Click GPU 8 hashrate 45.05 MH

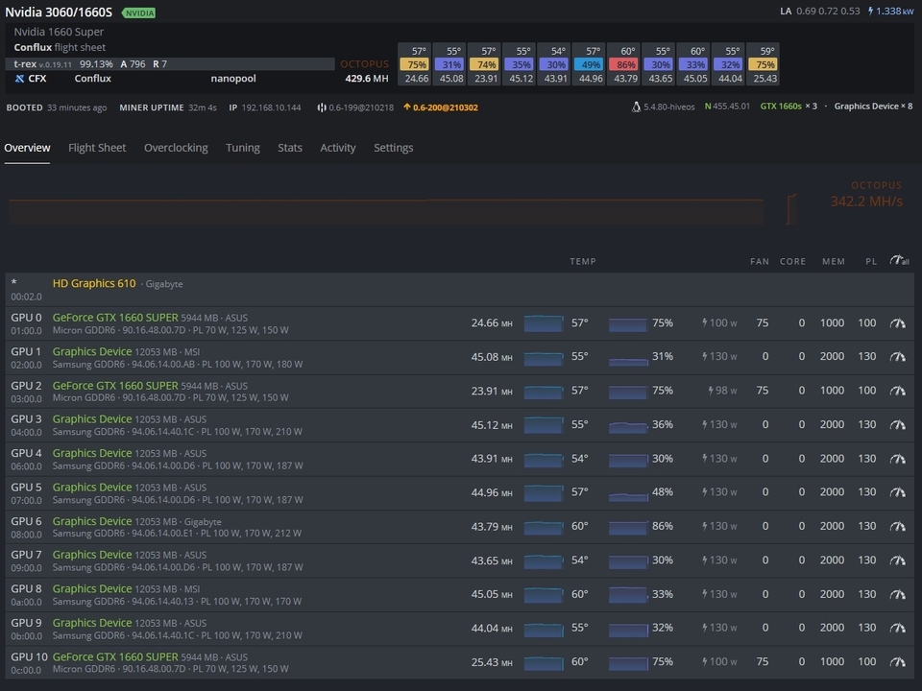point(492,594)
